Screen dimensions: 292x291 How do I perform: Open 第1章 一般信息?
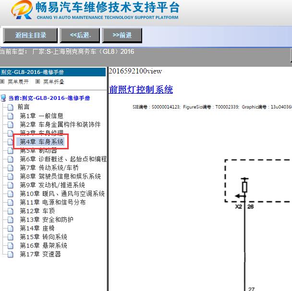(41, 116)
